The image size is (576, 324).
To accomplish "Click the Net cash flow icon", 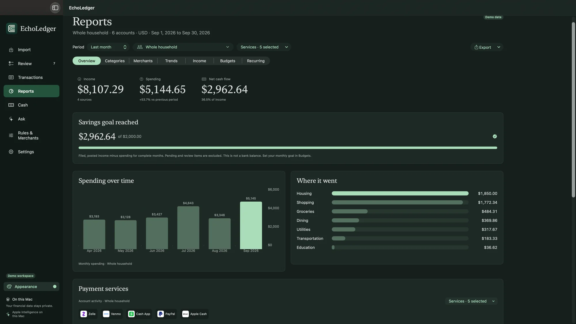I will pos(204,79).
